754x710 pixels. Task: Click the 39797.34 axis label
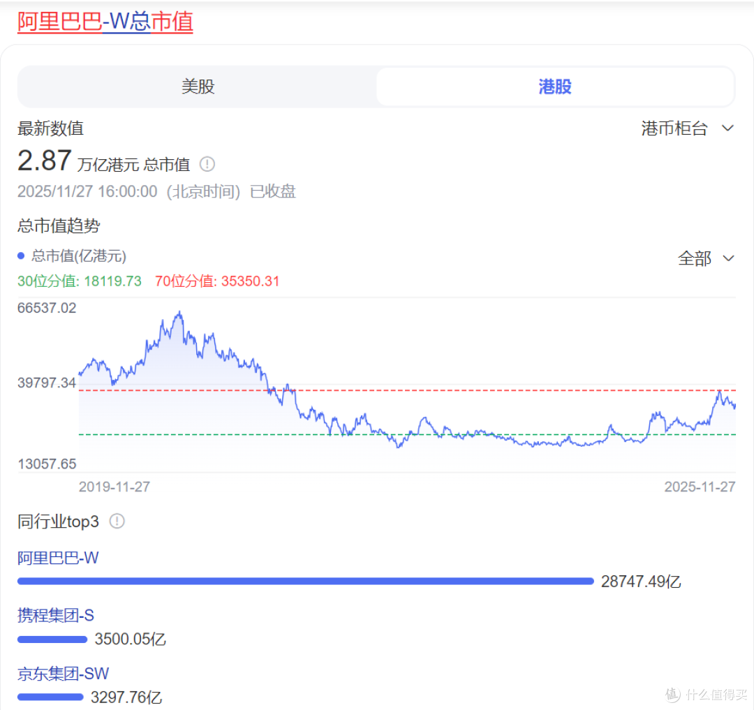(47, 383)
